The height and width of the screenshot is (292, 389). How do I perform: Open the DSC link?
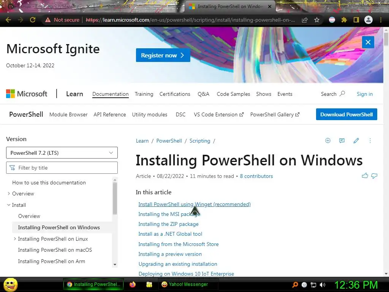tap(180, 114)
